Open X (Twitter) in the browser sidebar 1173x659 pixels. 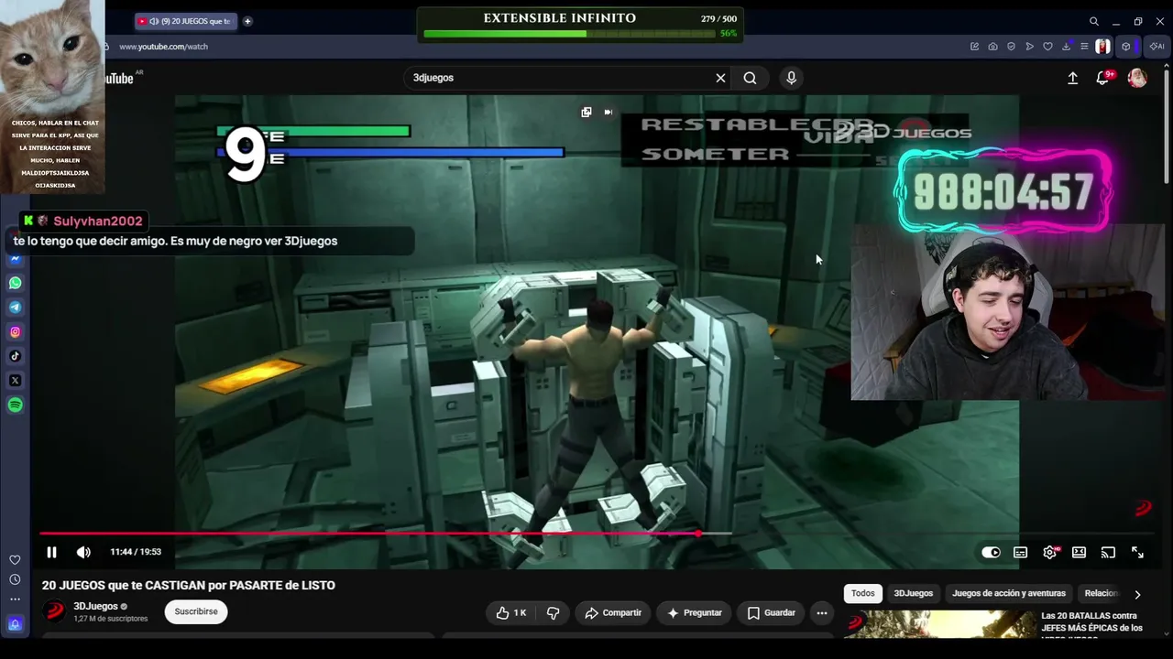tap(15, 381)
